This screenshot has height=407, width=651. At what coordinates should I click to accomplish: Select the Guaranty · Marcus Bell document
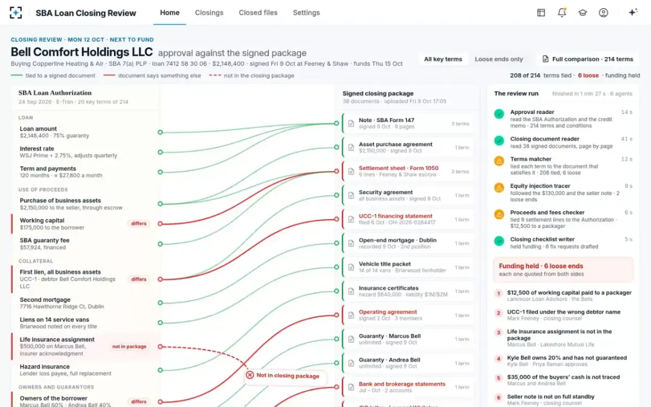click(408, 339)
